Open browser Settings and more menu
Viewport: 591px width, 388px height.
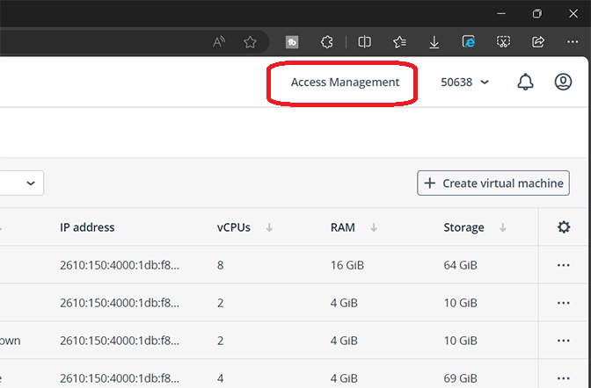coord(573,42)
